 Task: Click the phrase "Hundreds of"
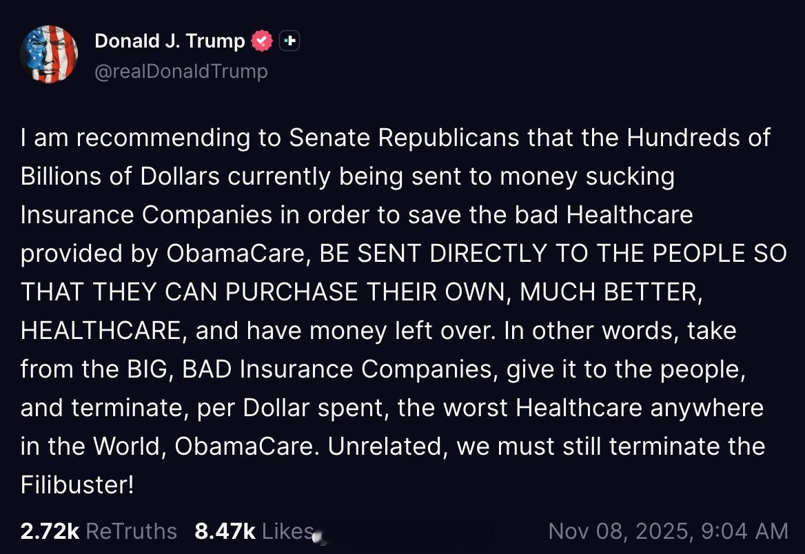(x=698, y=138)
